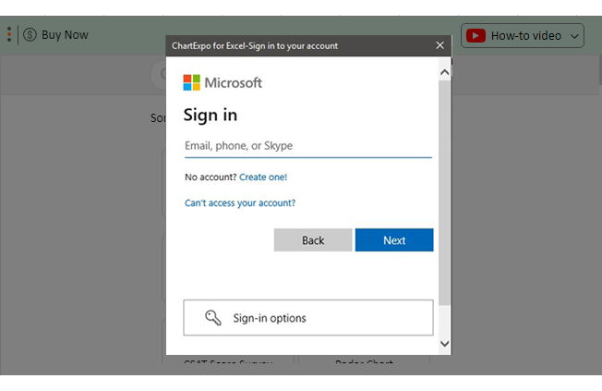Screen dimensions: 602x391
Task: Click the dialog scrollbar down arrow
Action: pos(445,343)
